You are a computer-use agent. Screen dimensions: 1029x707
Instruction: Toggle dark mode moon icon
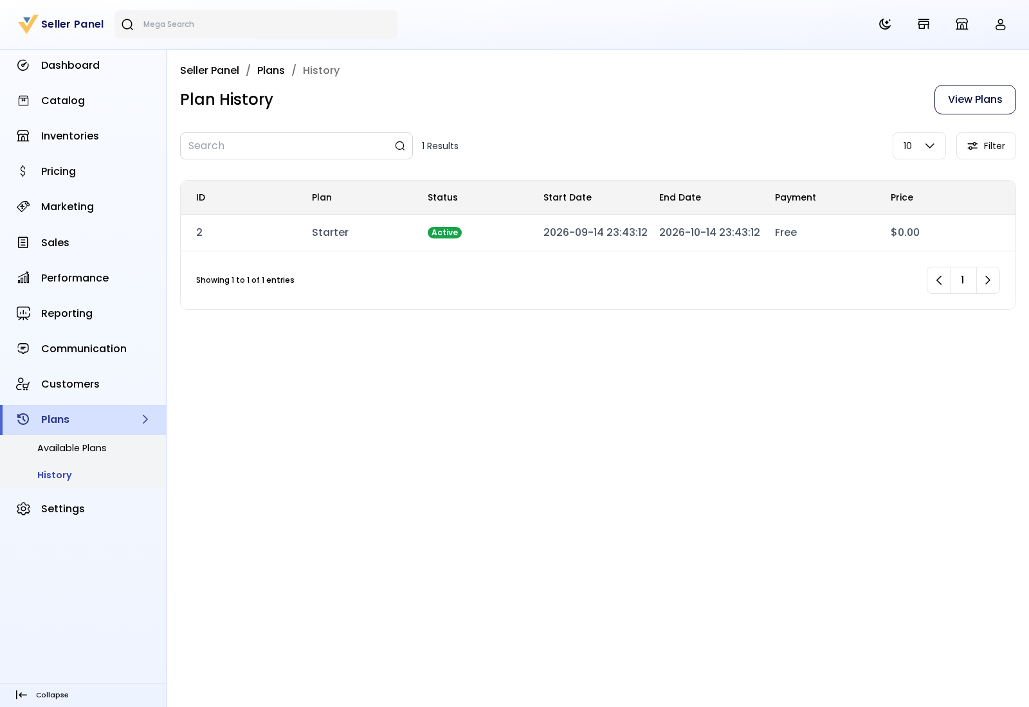(885, 24)
